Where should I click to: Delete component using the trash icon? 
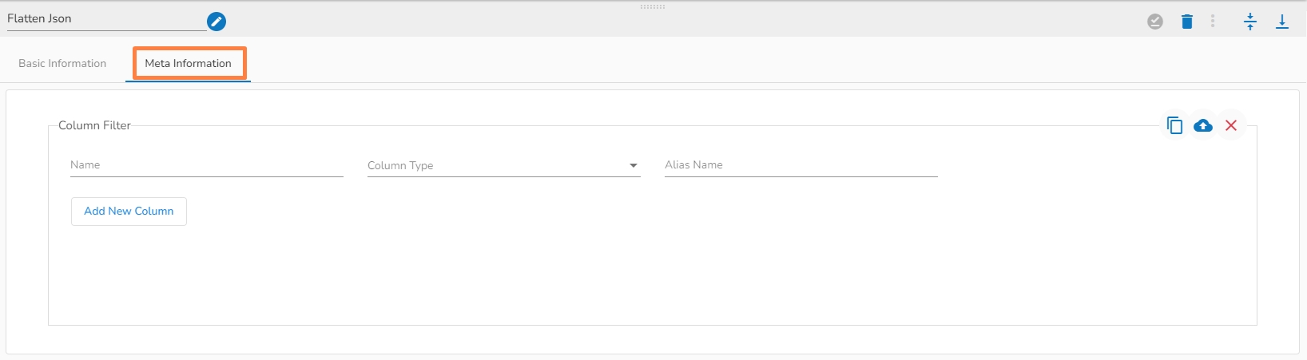1187,22
